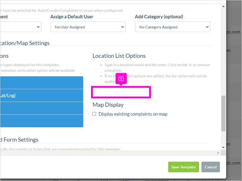Click the modal's scroll-down arrow
The image size is (242, 181).
coord(223,147)
